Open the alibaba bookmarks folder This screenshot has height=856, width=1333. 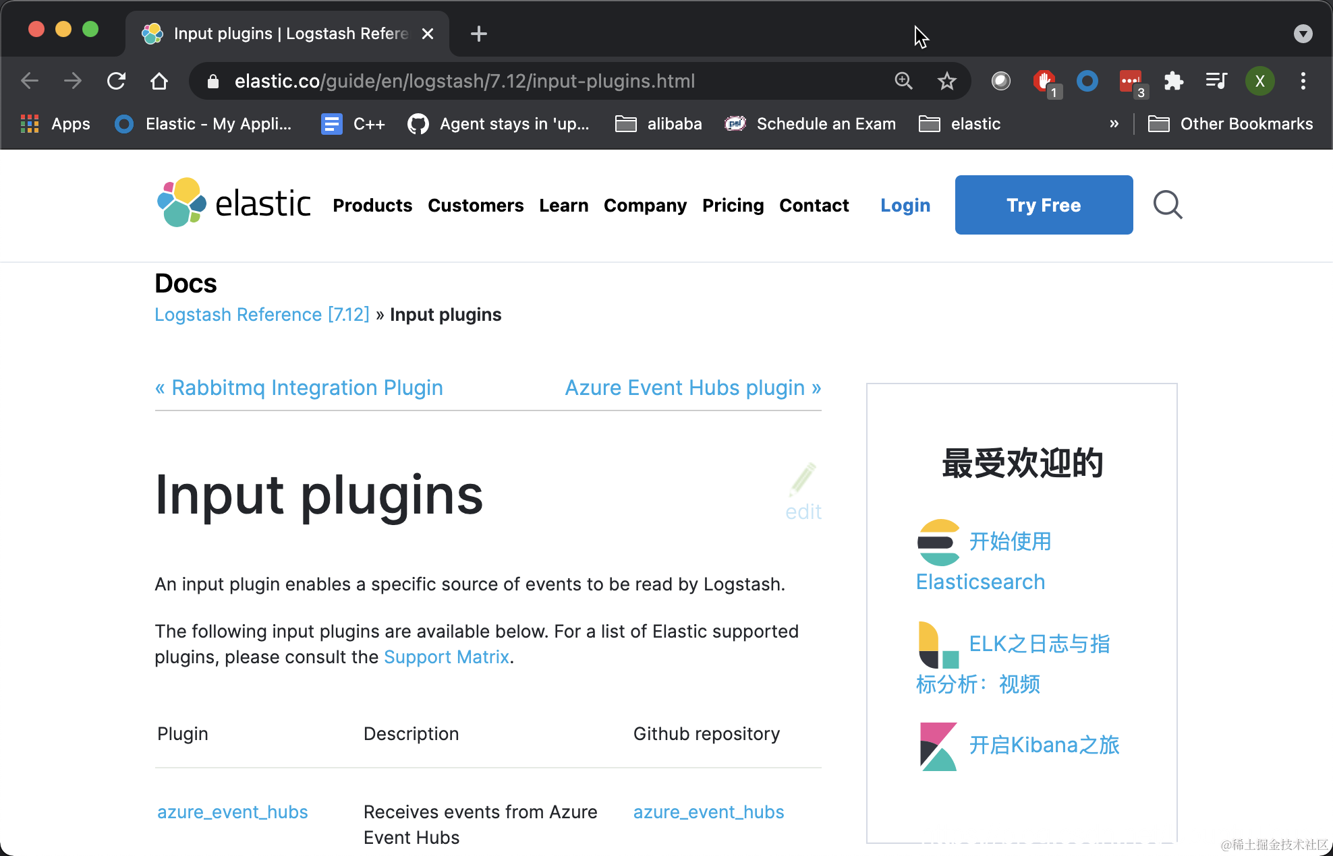click(x=659, y=124)
